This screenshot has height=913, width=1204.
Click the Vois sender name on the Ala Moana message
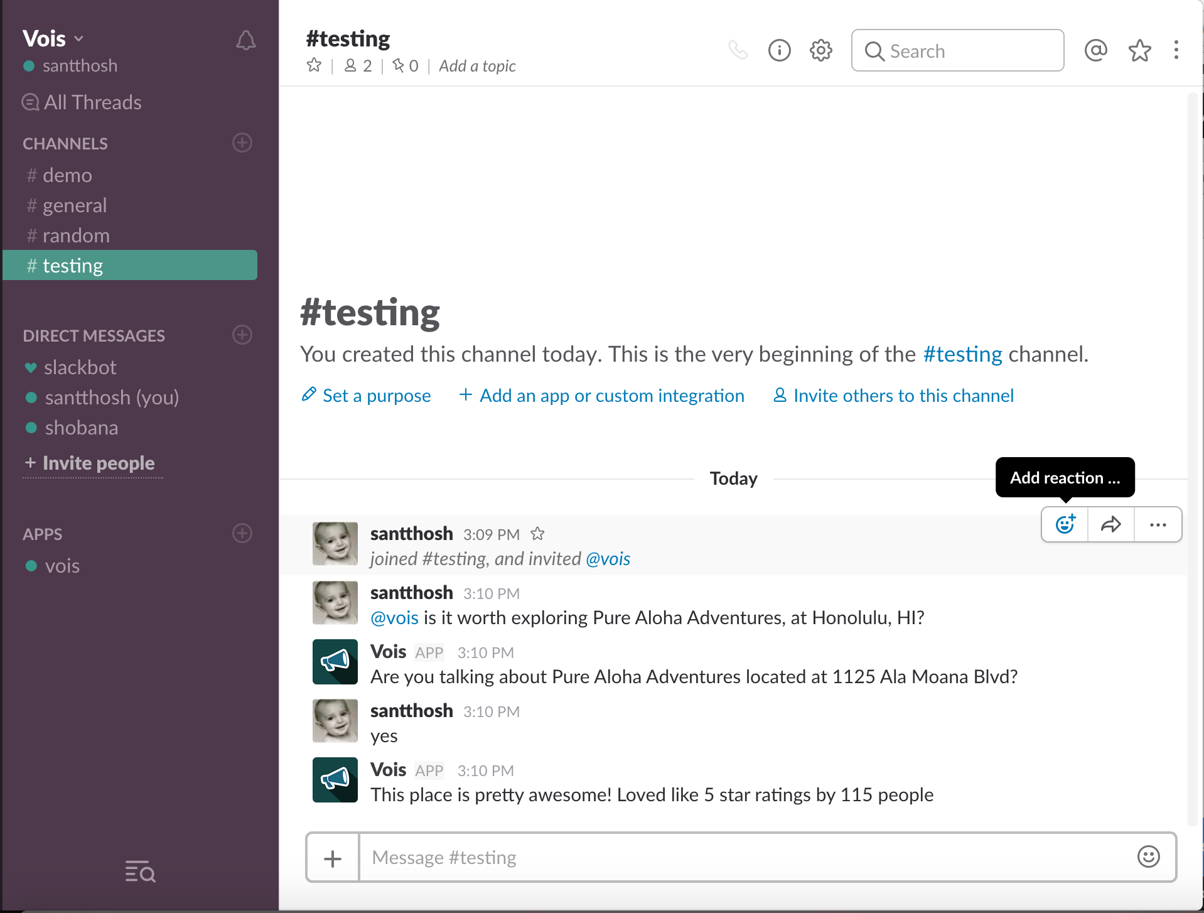(x=388, y=652)
